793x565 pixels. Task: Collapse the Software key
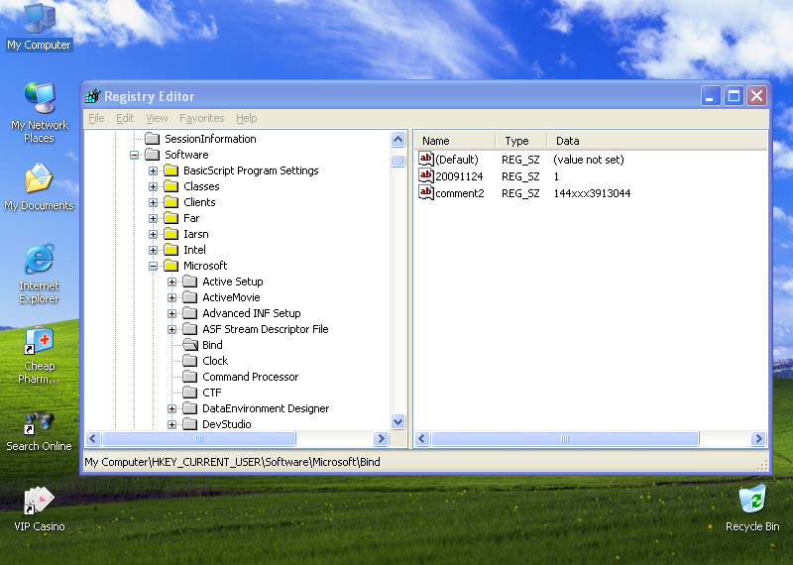[134, 155]
